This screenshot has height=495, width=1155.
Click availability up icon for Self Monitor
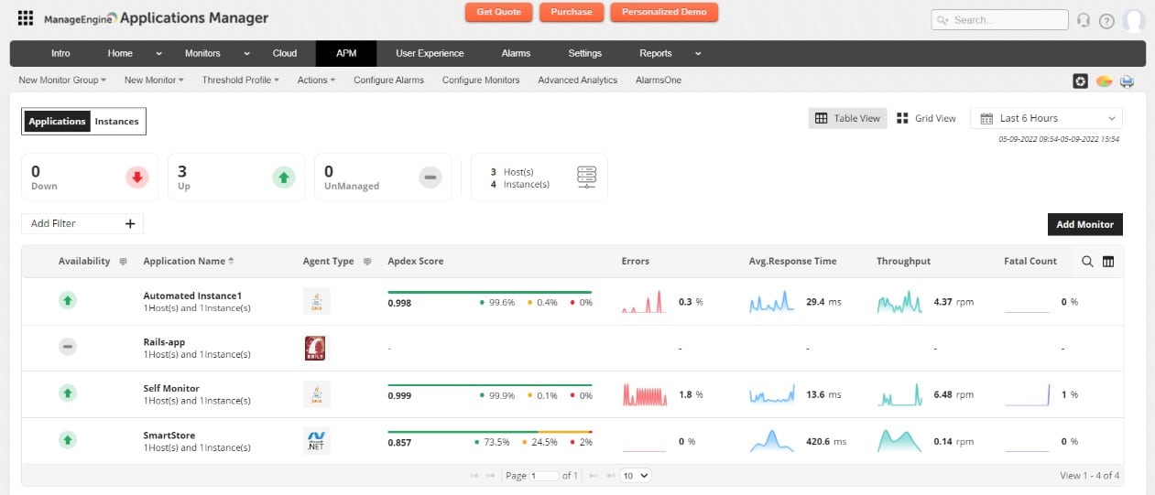click(x=68, y=393)
